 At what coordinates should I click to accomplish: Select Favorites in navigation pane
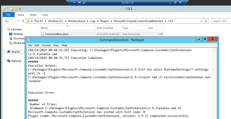click(x=16, y=29)
